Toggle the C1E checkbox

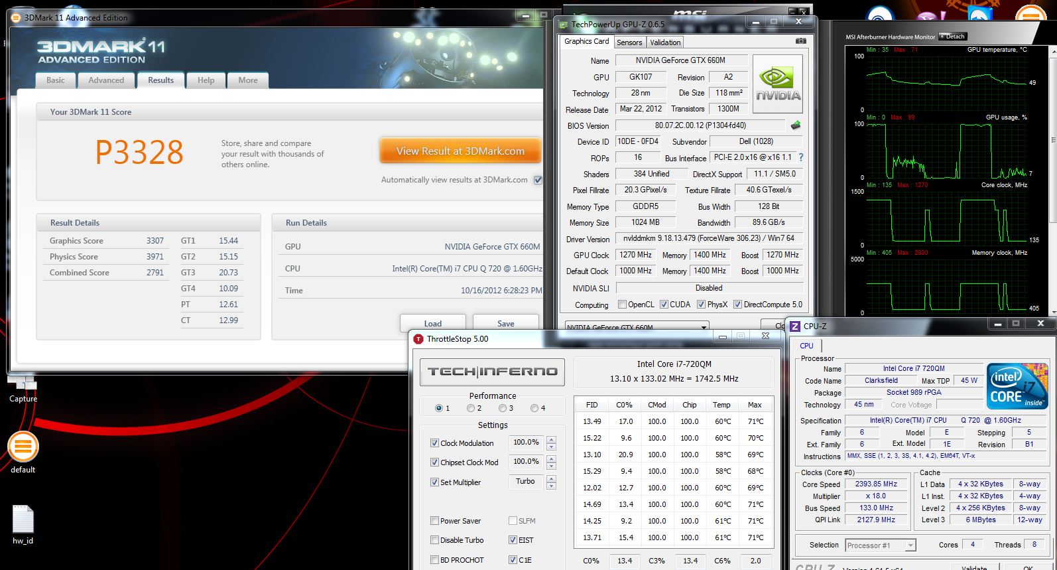tap(513, 559)
